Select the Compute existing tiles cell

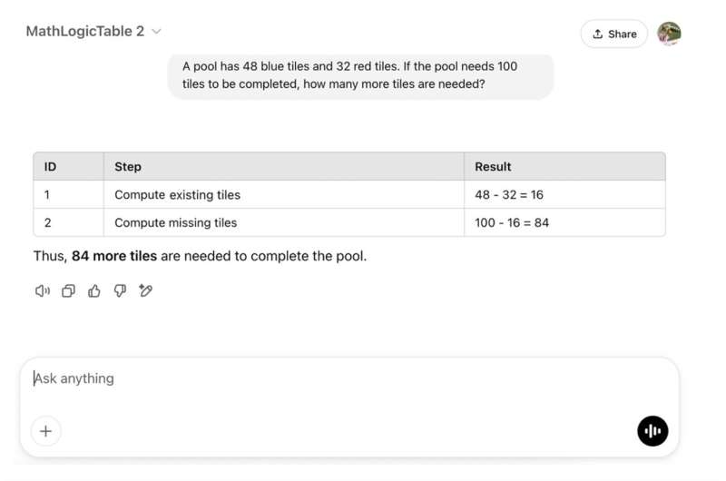point(177,195)
